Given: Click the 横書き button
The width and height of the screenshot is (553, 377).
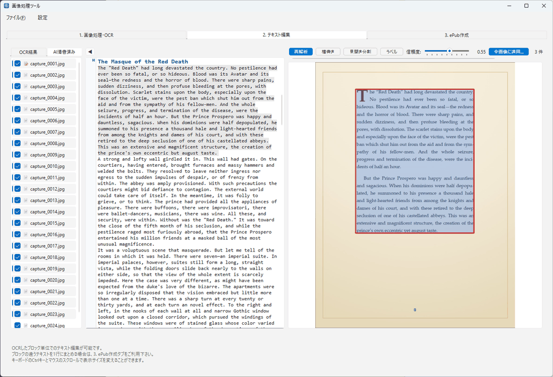Looking at the screenshot, I should pos(328,52).
